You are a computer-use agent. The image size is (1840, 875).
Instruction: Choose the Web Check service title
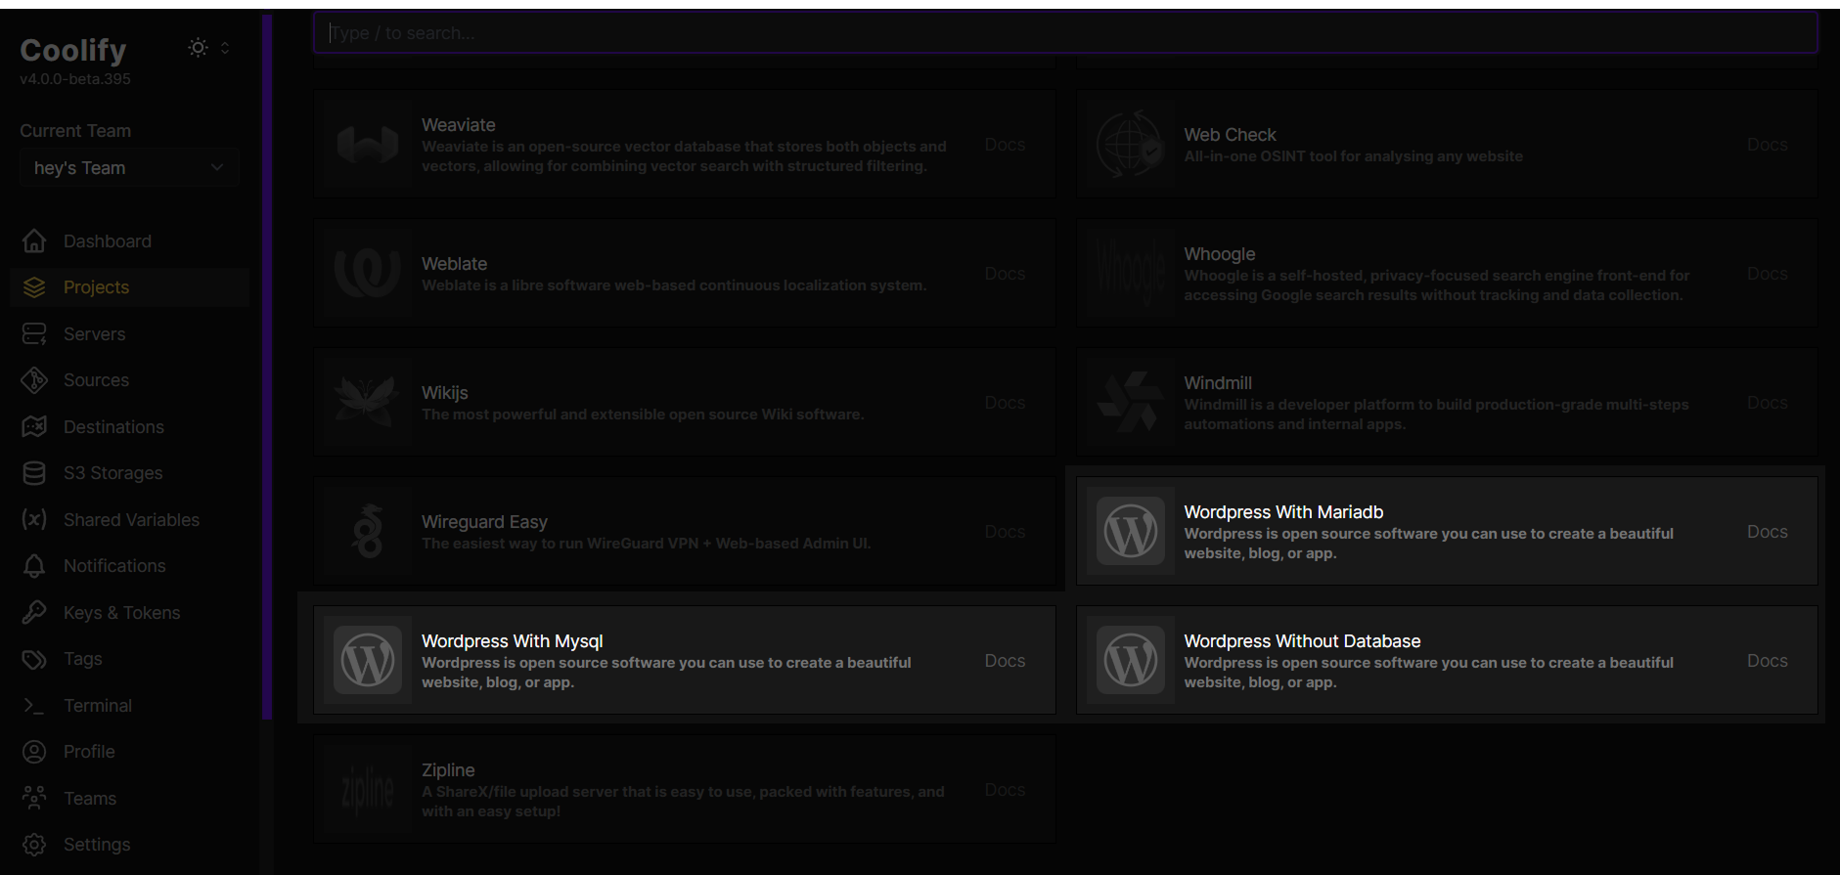point(1230,135)
